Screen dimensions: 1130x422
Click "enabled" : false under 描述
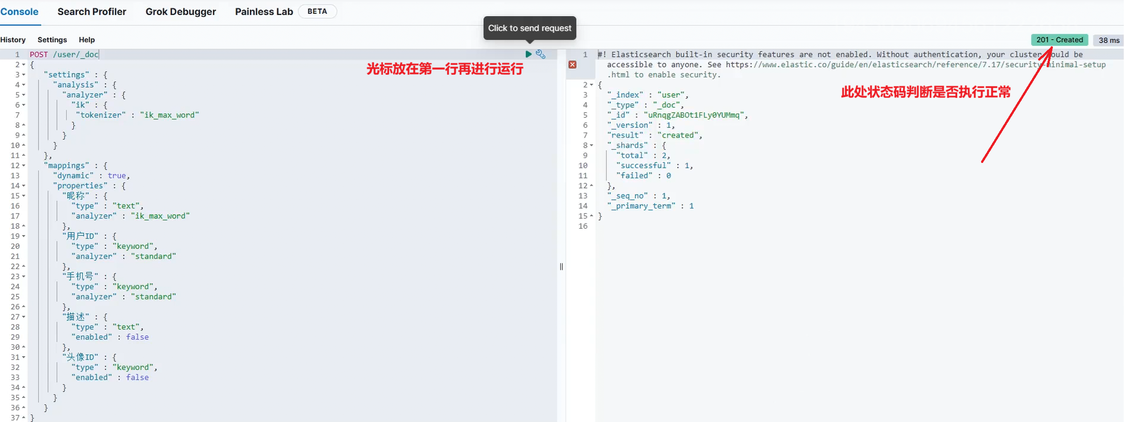click(110, 337)
